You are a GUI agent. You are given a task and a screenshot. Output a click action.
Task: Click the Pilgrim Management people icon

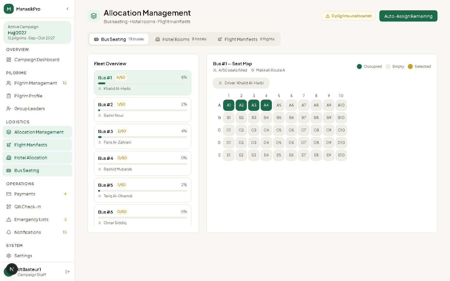[9, 83]
